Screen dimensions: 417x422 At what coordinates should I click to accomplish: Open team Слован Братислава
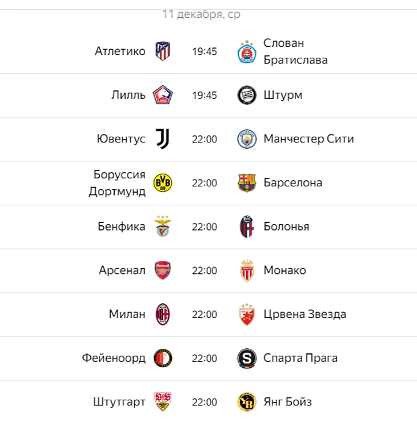click(x=295, y=51)
